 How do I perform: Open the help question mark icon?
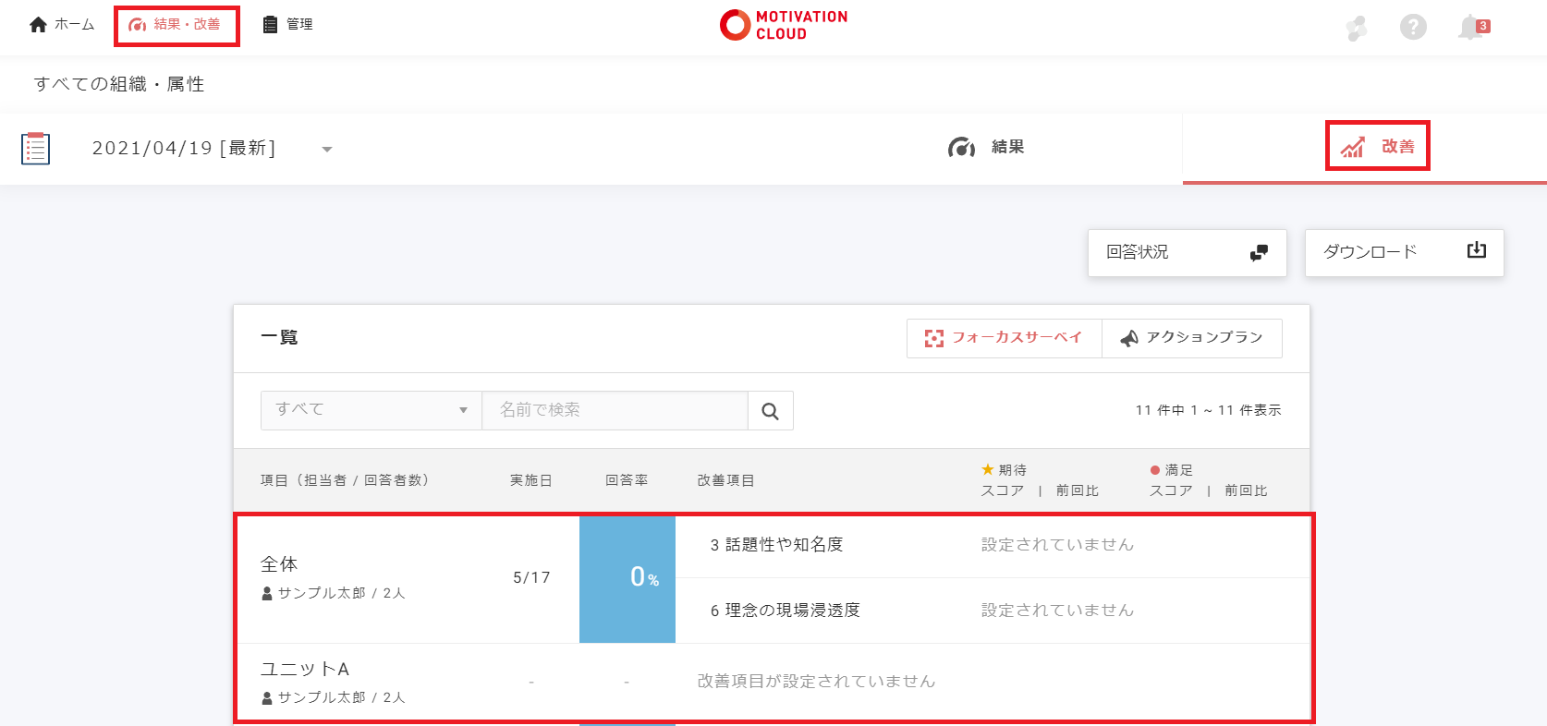pos(1413,27)
